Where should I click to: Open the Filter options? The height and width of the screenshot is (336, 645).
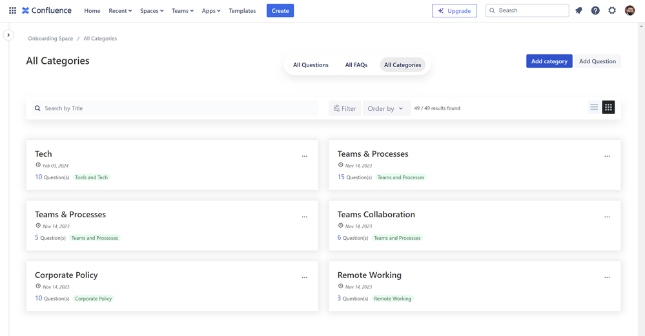(x=345, y=108)
